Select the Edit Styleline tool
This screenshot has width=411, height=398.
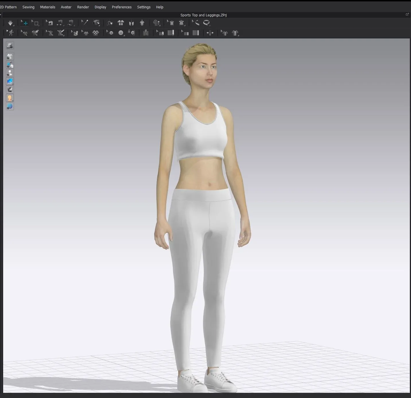point(24,33)
